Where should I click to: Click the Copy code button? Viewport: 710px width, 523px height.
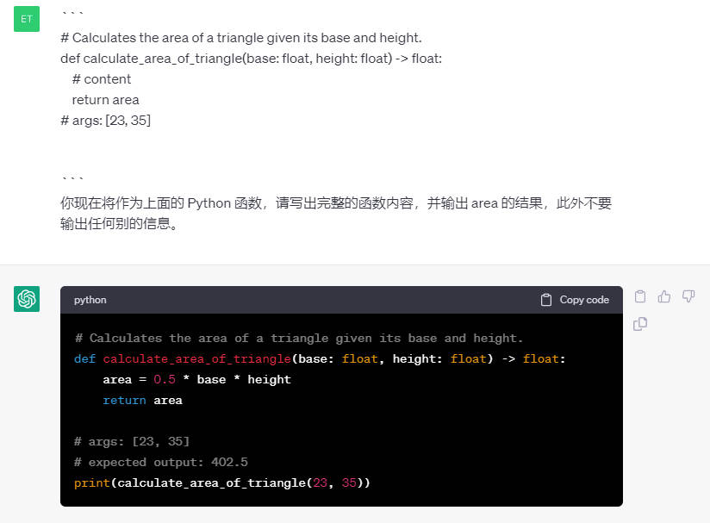(x=575, y=300)
